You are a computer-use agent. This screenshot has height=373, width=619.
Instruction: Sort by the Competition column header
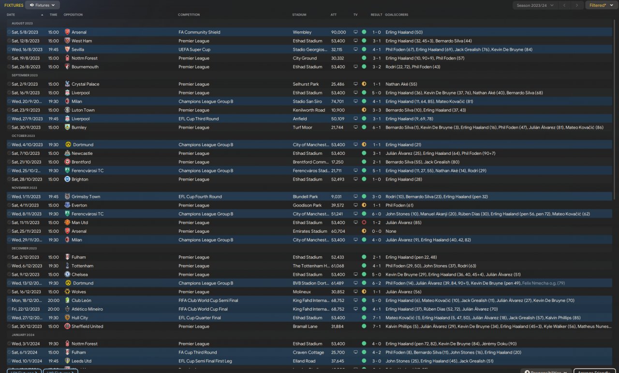(x=189, y=15)
